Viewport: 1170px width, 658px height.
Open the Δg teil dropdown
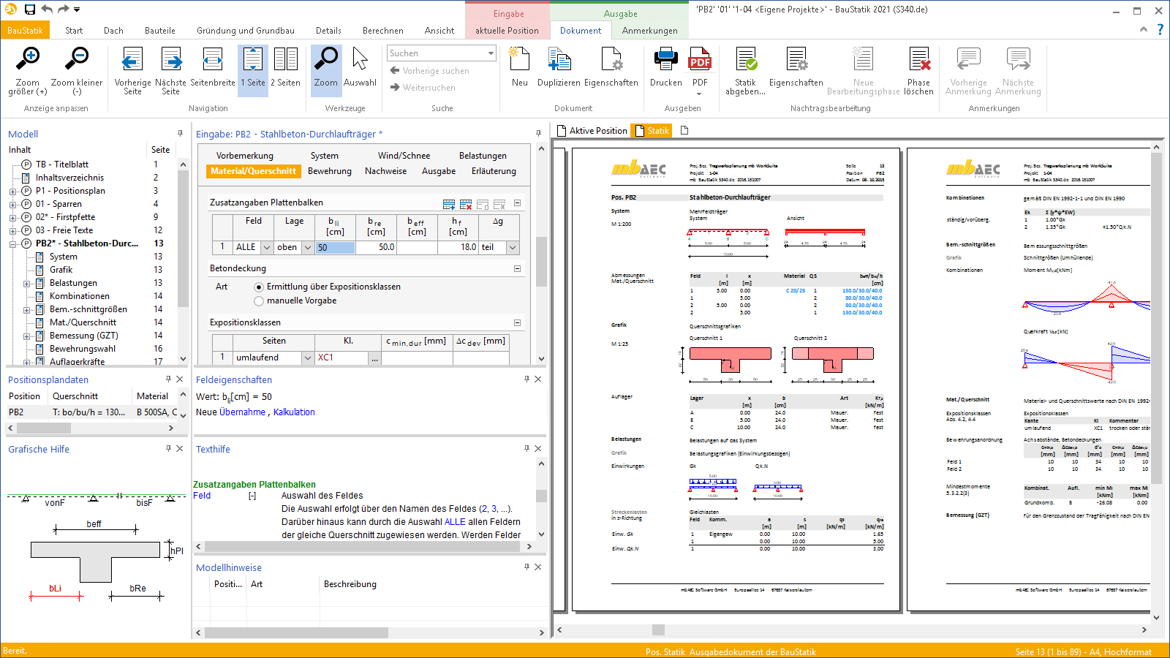pyautogui.click(x=513, y=248)
